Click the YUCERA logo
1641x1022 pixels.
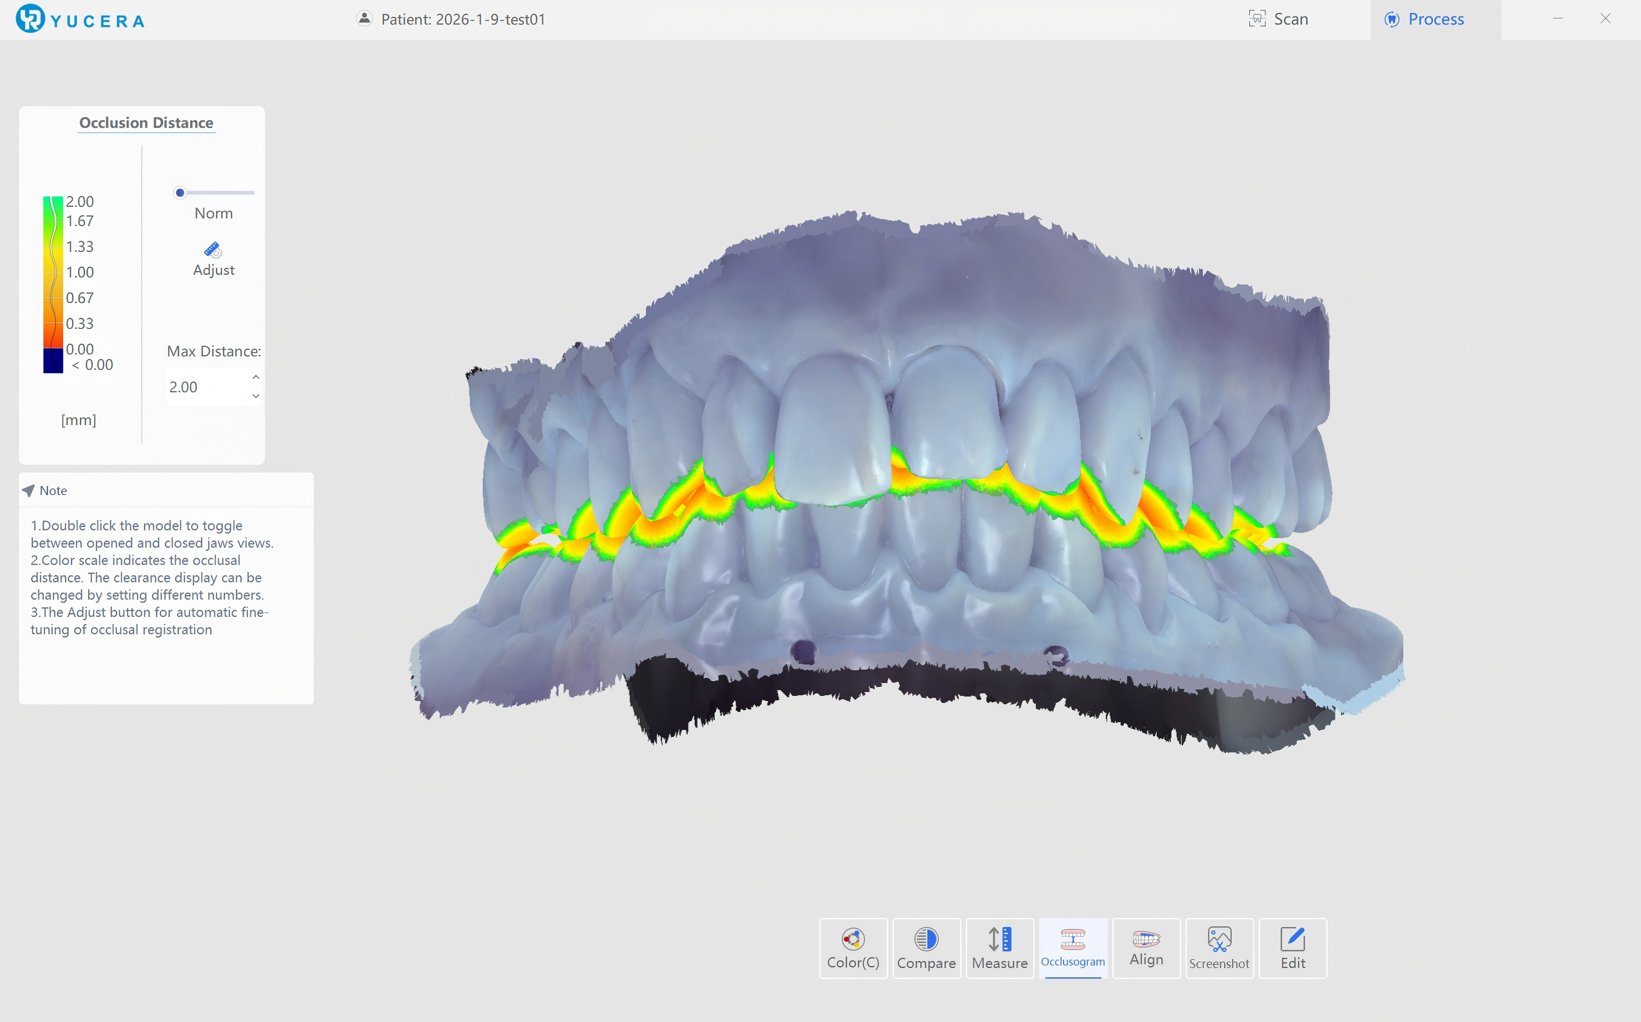pos(80,19)
